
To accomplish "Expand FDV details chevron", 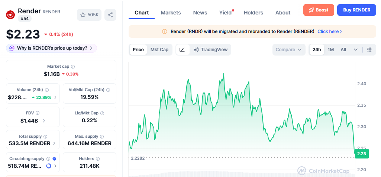I will [44, 121].
